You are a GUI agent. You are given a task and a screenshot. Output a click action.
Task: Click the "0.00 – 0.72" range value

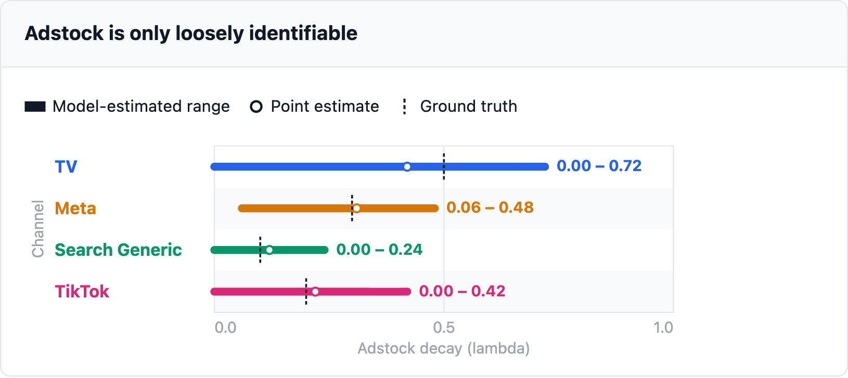[599, 166]
